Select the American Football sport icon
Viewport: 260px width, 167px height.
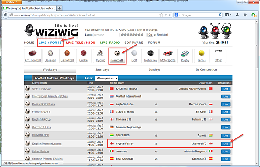pyautogui.click(x=32, y=53)
